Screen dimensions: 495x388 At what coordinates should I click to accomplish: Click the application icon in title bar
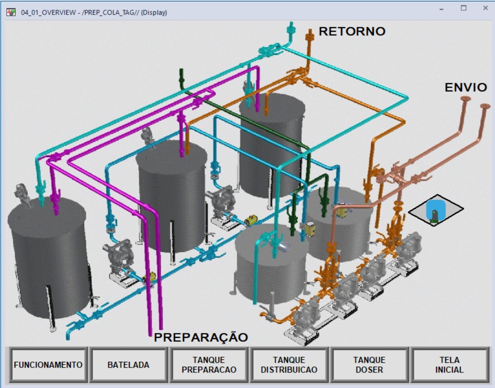pos(11,12)
